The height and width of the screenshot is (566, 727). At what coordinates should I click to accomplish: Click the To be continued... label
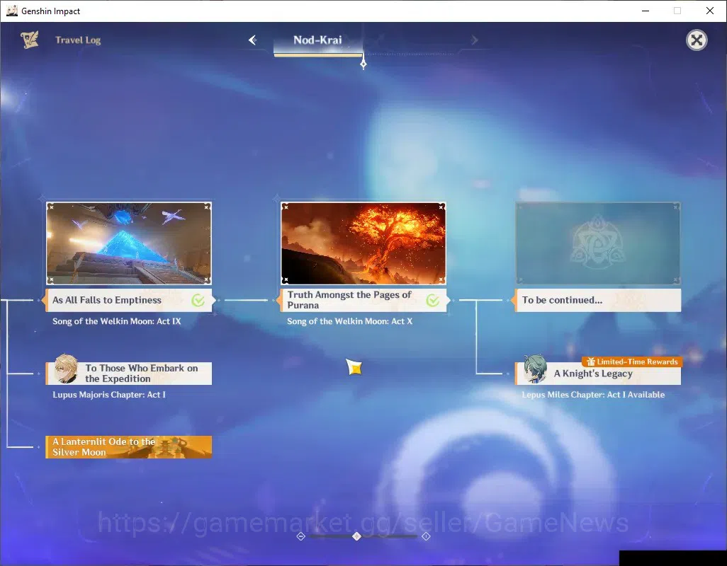pos(563,300)
